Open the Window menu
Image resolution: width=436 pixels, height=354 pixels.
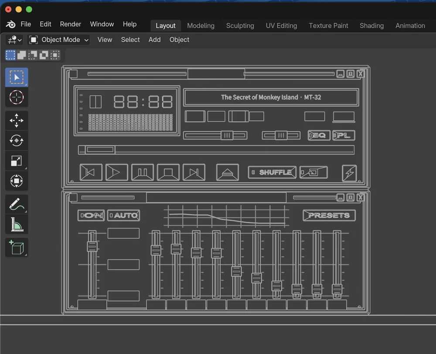pyautogui.click(x=102, y=24)
